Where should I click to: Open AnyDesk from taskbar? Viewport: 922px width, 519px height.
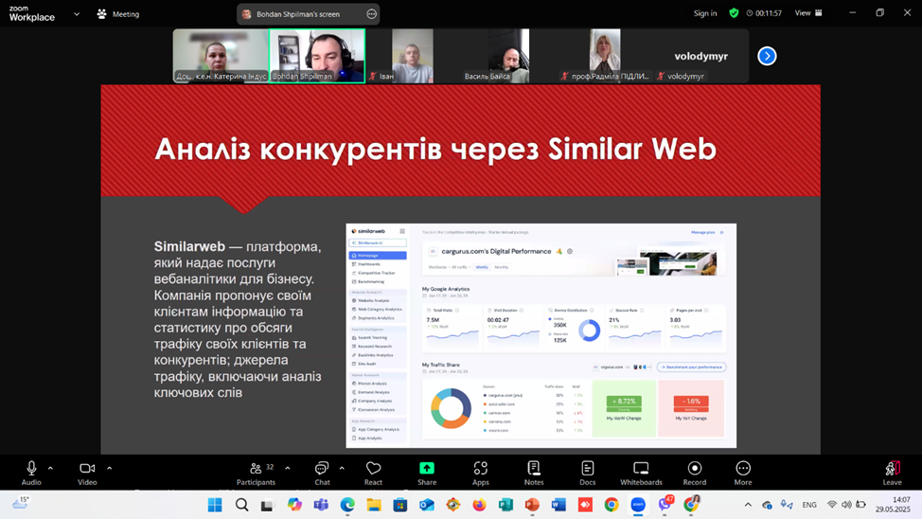click(x=585, y=505)
